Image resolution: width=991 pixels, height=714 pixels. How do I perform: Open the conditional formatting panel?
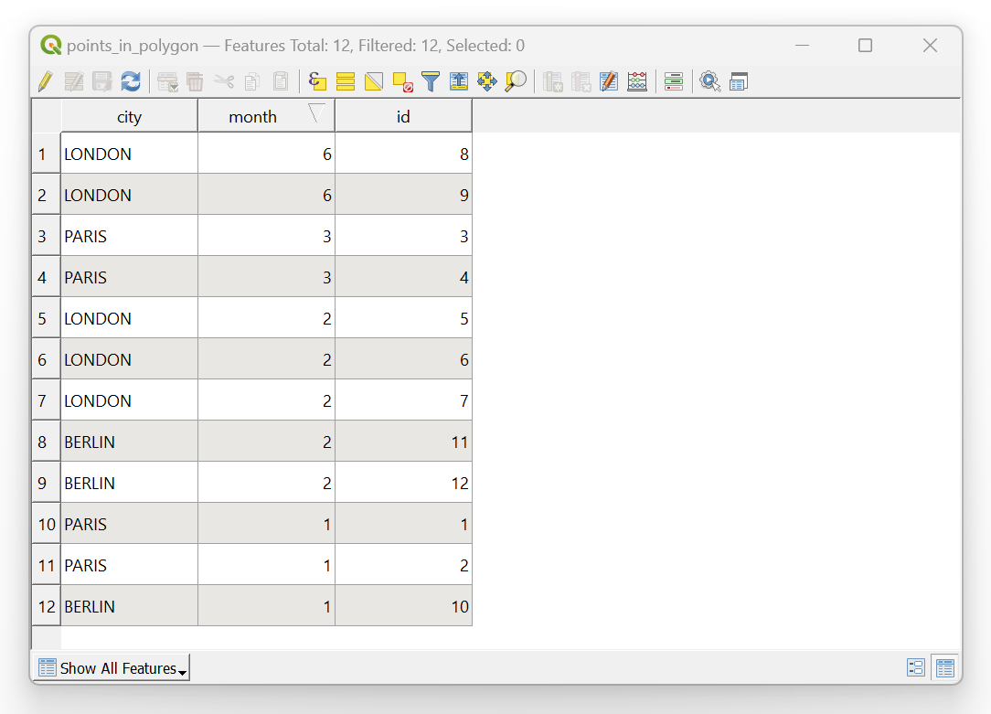[674, 81]
